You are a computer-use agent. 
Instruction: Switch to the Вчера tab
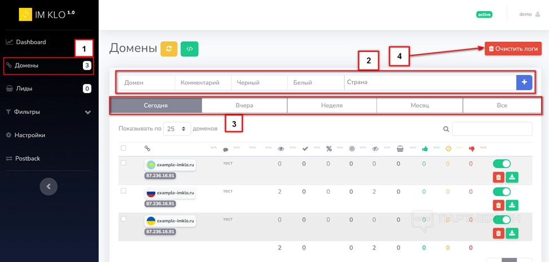244,105
